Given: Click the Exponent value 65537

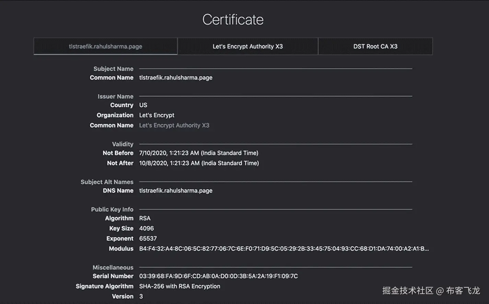Looking at the screenshot, I should coord(148,239).
